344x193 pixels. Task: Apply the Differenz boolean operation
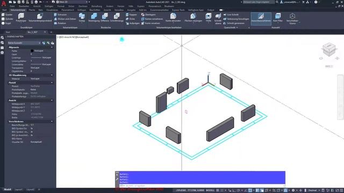tap(105, 18)
